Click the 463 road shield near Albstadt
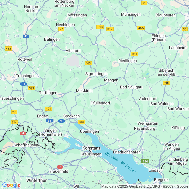Viewport: 189px width, 189px height. point(88,63)
